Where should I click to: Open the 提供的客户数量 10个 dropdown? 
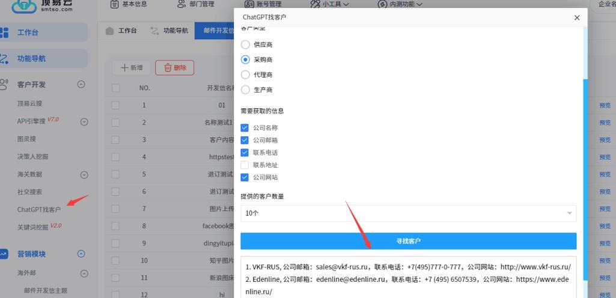coord(409,213)
